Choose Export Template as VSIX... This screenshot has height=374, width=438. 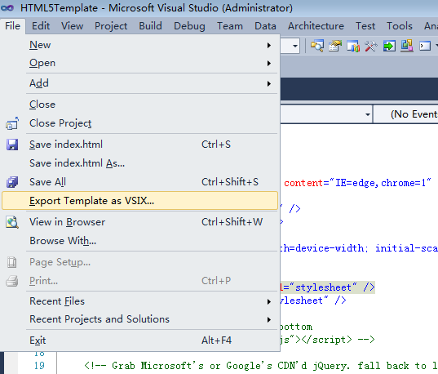point(139,201)
